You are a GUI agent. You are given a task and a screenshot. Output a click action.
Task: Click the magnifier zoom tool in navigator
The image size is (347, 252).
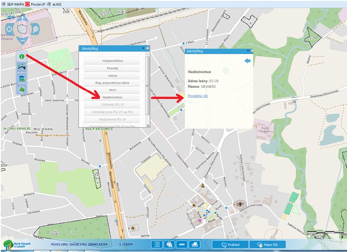(35, 29)
